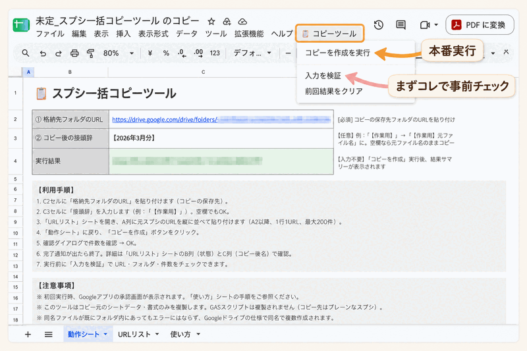Select the 【2026年3月分】 prefix cell

[x=221, y=138]
